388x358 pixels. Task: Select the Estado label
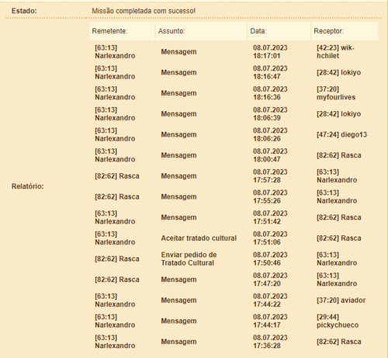point(24,11)
